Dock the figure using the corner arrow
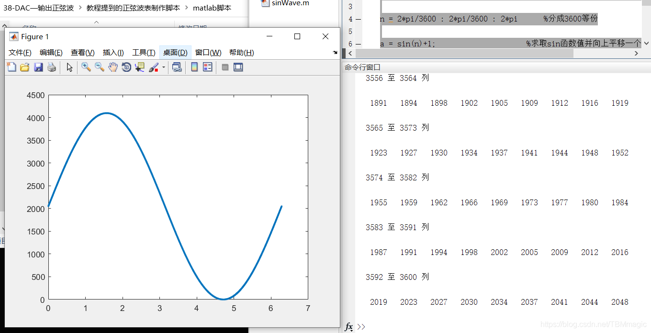Viewport: 651px width, 333px height. [x=335, y=53]
